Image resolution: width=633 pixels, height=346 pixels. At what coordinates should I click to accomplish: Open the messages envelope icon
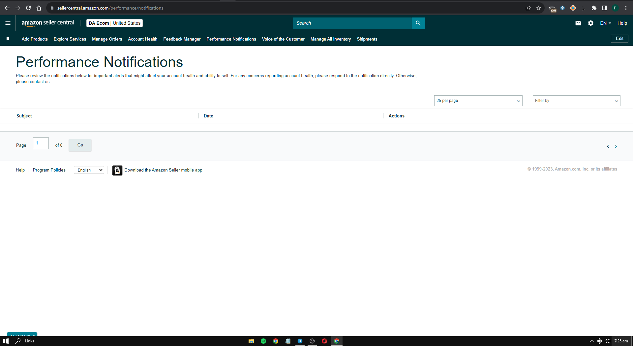click(x=578, y=23)
